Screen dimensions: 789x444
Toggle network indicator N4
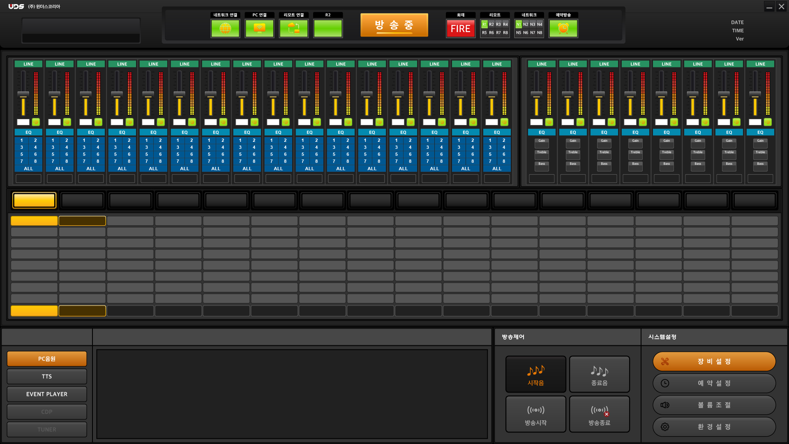540,25
